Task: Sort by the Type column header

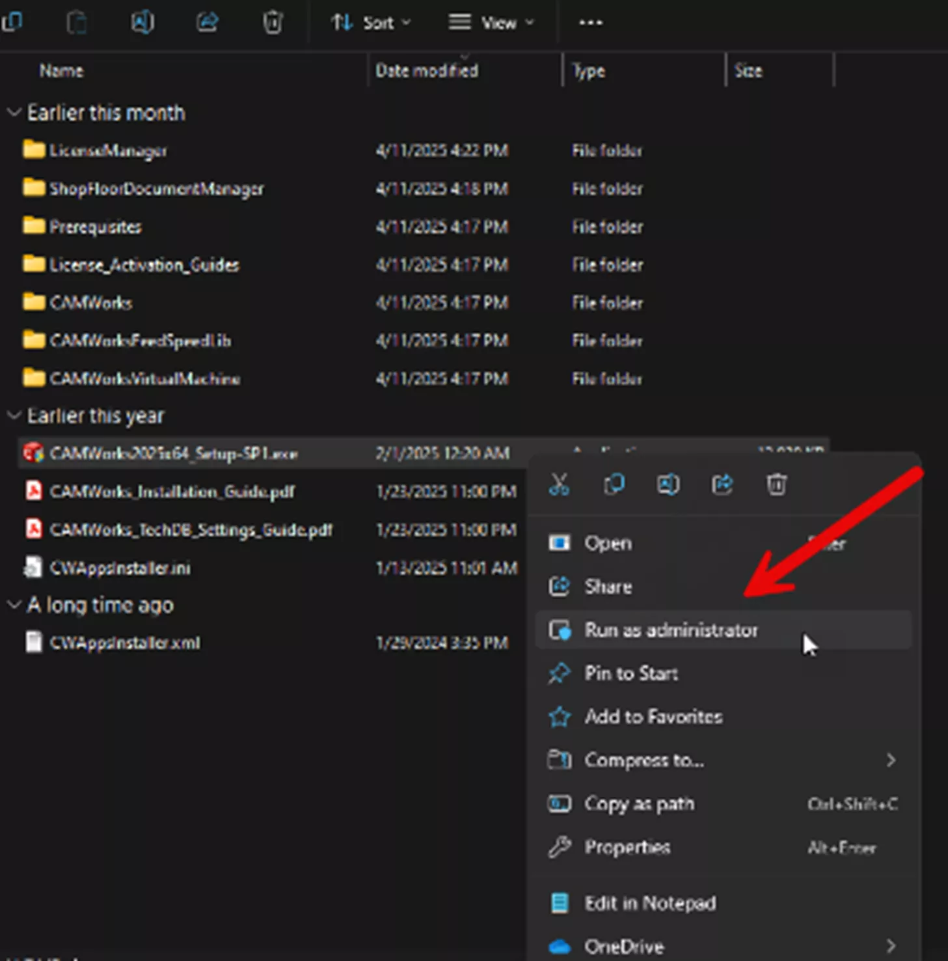Action: pyautogui.click(x=588, y=71)
